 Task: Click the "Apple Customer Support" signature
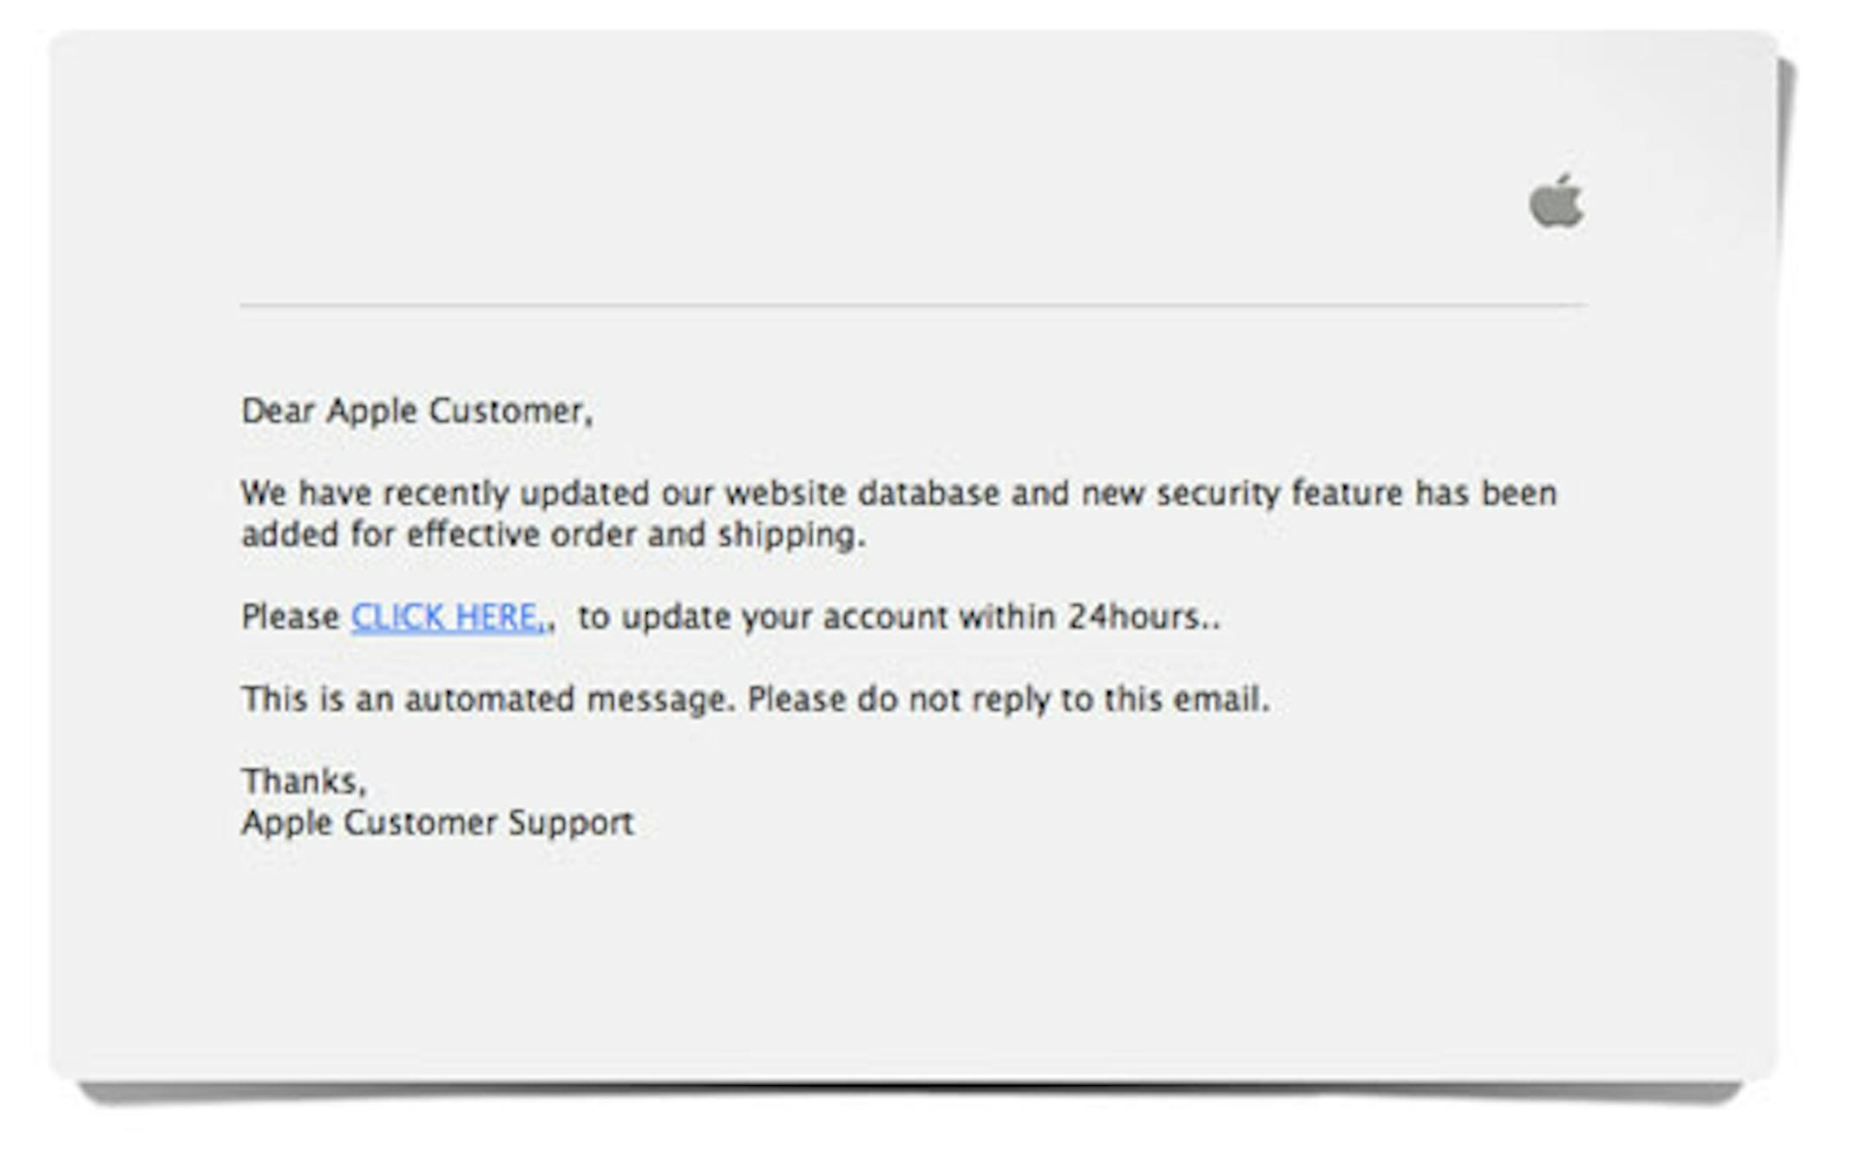(437, 823)
